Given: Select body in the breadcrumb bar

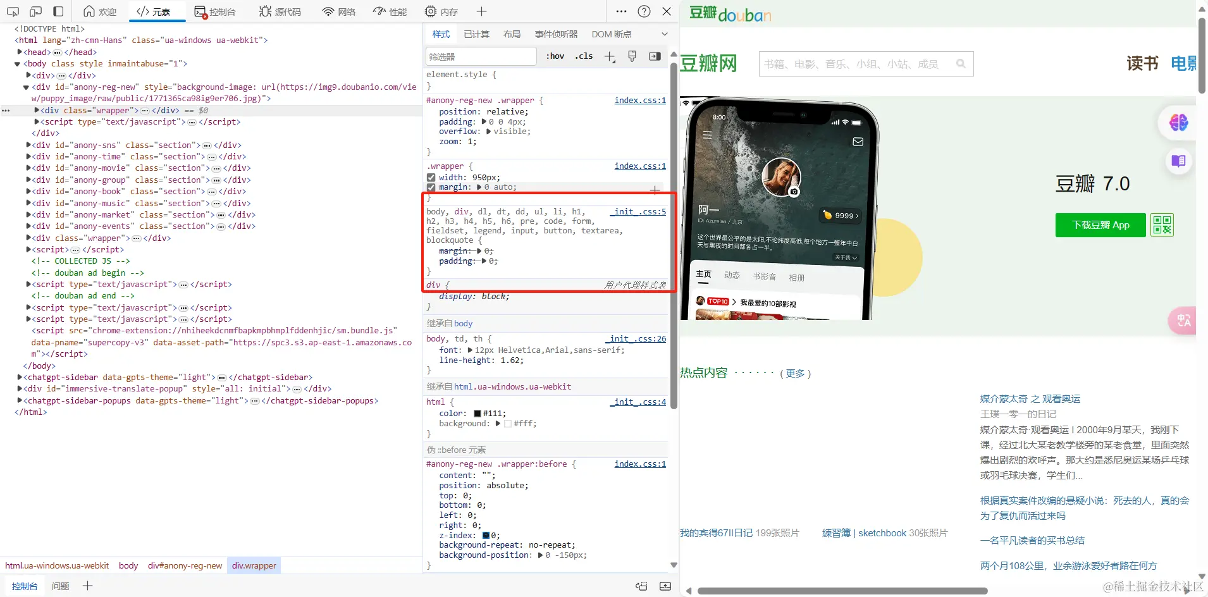Looking at the screenshot, I should pyautogui.click(x=128, y=565).
